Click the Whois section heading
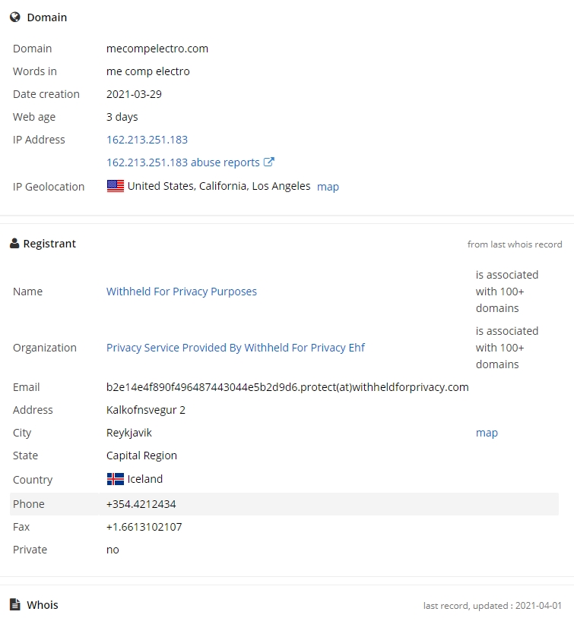 click(x=43, y=605)
